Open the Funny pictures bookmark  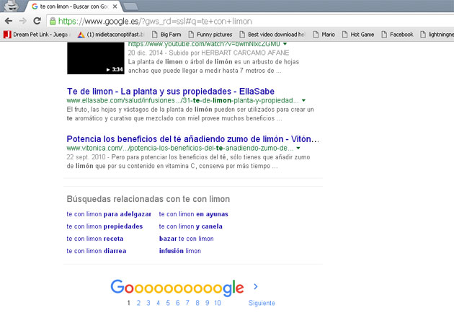[x=210, y=35]
